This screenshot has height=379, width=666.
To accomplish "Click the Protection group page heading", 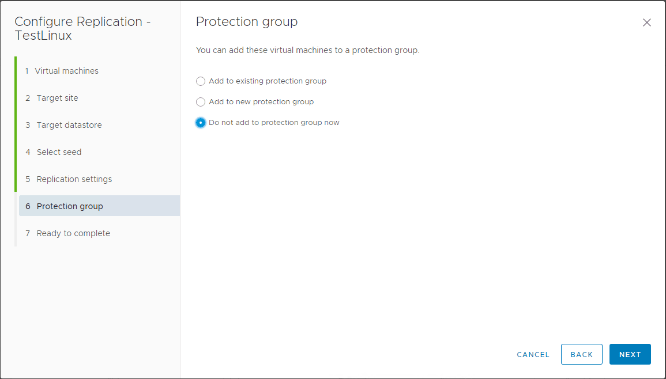I will [x=246, y=21].
